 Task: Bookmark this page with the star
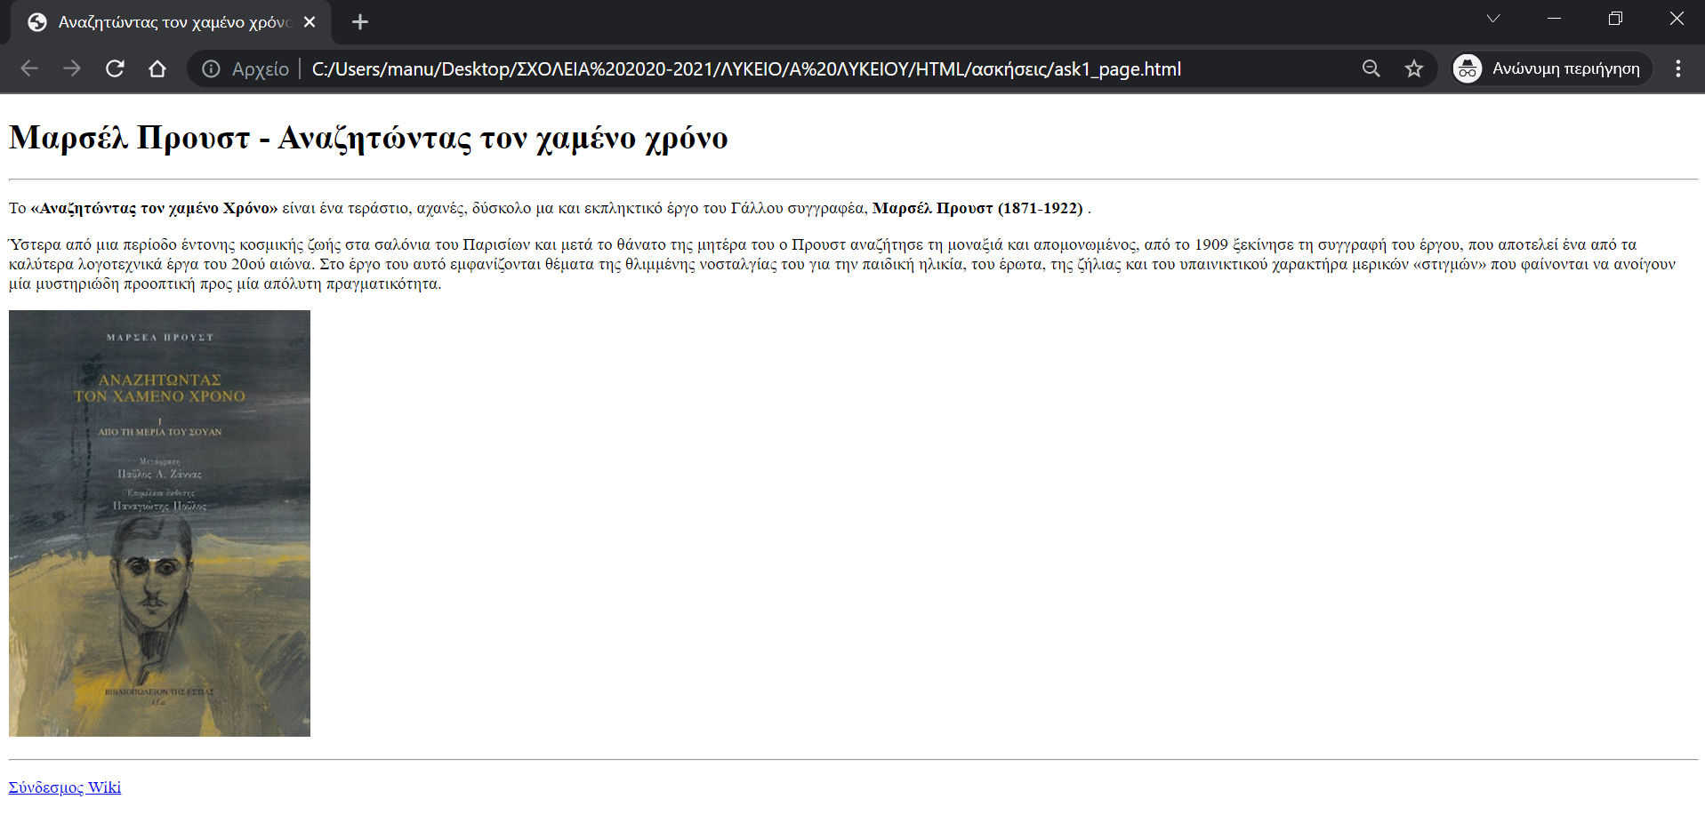[1413, 68]
